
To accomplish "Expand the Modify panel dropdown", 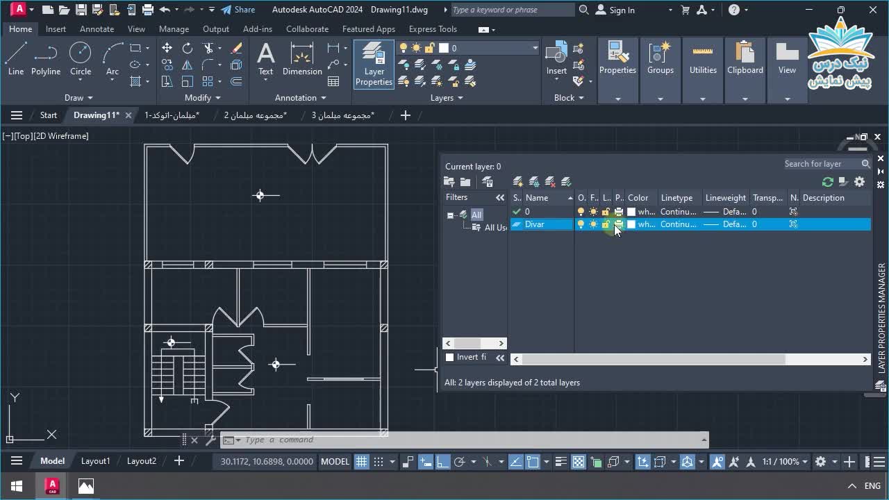I will pyautogui.click(x=202, y=98).
